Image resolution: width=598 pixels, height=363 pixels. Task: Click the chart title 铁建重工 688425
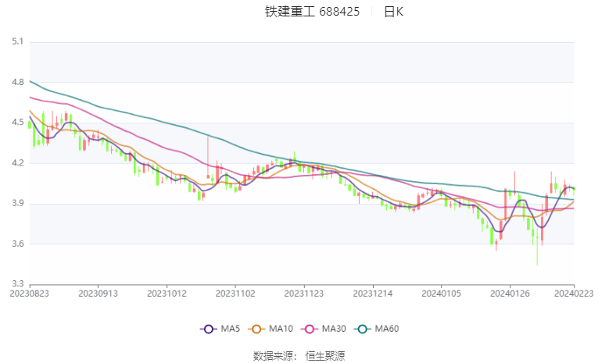pyautogui.click(x=312, y=12)
